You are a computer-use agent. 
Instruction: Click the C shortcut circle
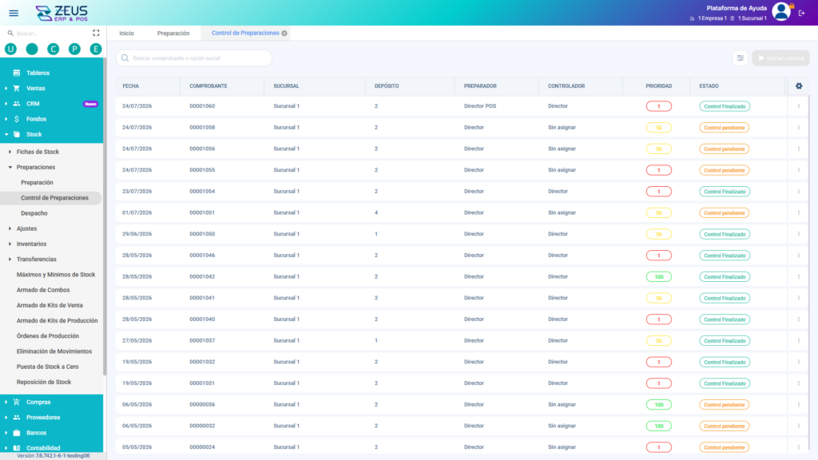[54, 49]
